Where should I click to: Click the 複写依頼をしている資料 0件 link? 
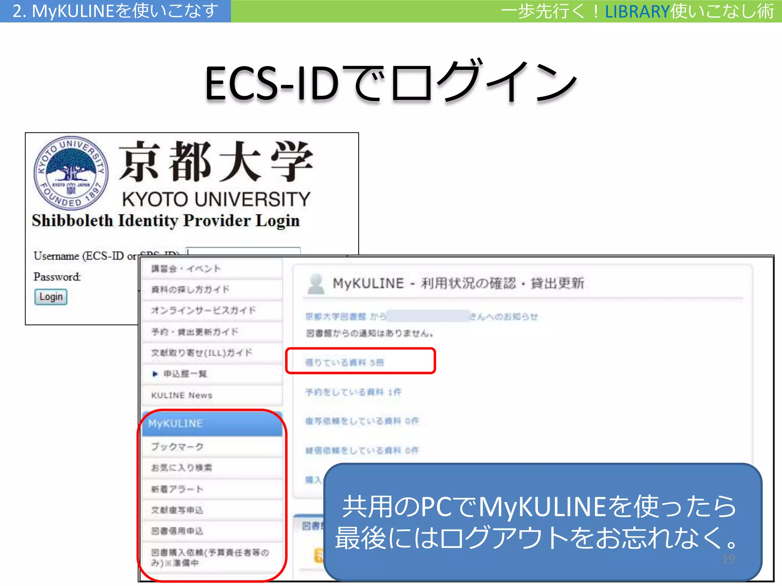(362, 421)
